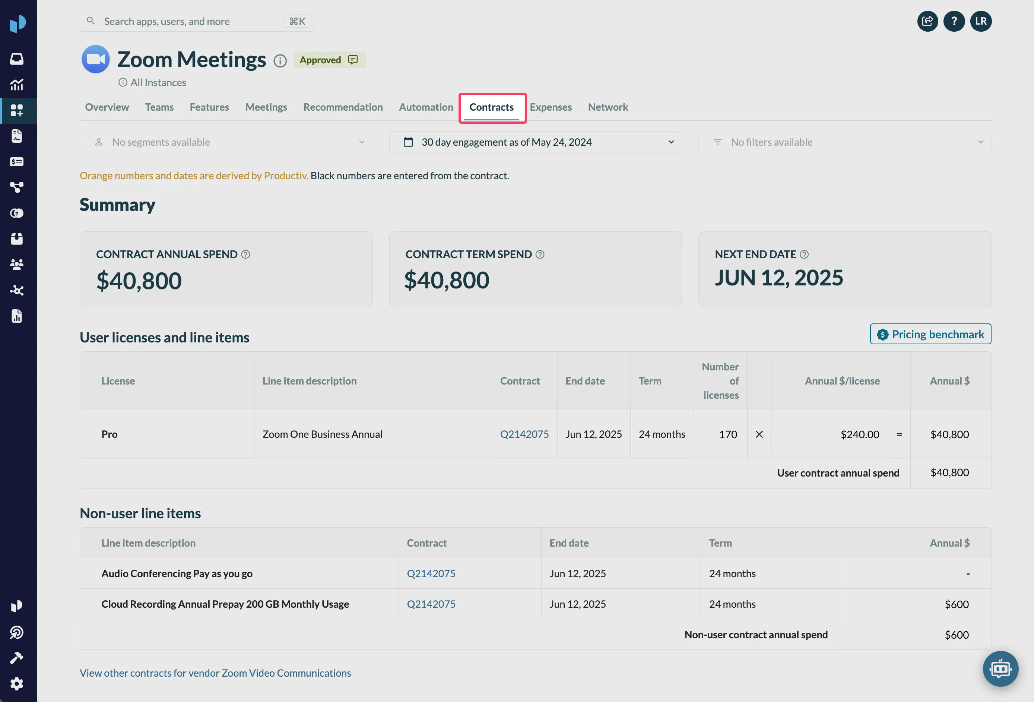Image resolution: width=1034 pixels, height=702 pixels.
Task: Click the analytics chart sidebar icon
Action: (17, 85)
